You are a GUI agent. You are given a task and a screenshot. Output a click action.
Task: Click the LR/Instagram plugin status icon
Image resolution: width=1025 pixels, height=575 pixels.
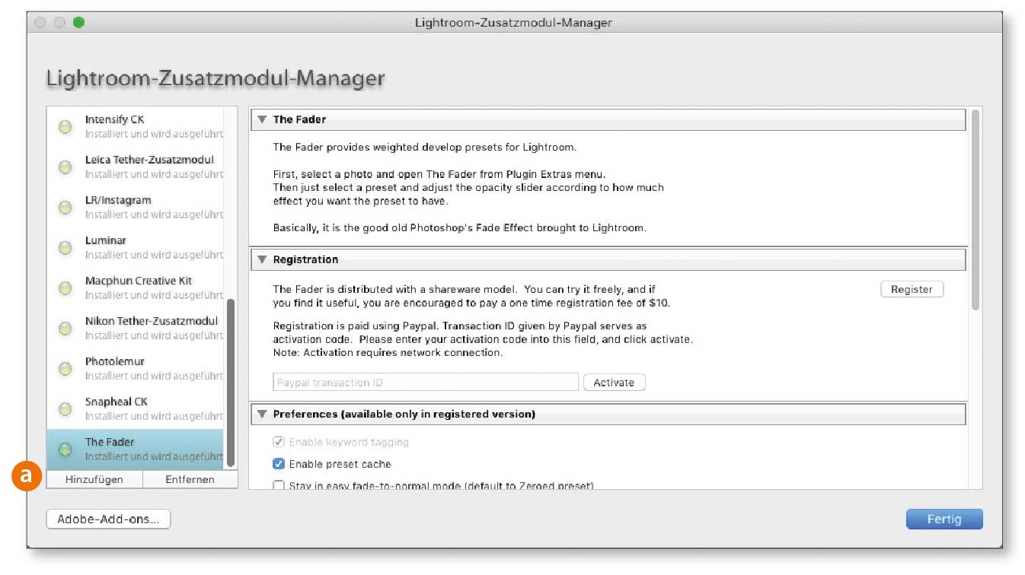point(65,208)
